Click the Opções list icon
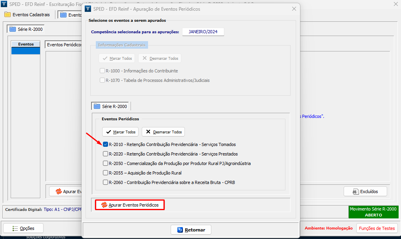The height and width of the screenshot is (239, 401). coord(15,228)
